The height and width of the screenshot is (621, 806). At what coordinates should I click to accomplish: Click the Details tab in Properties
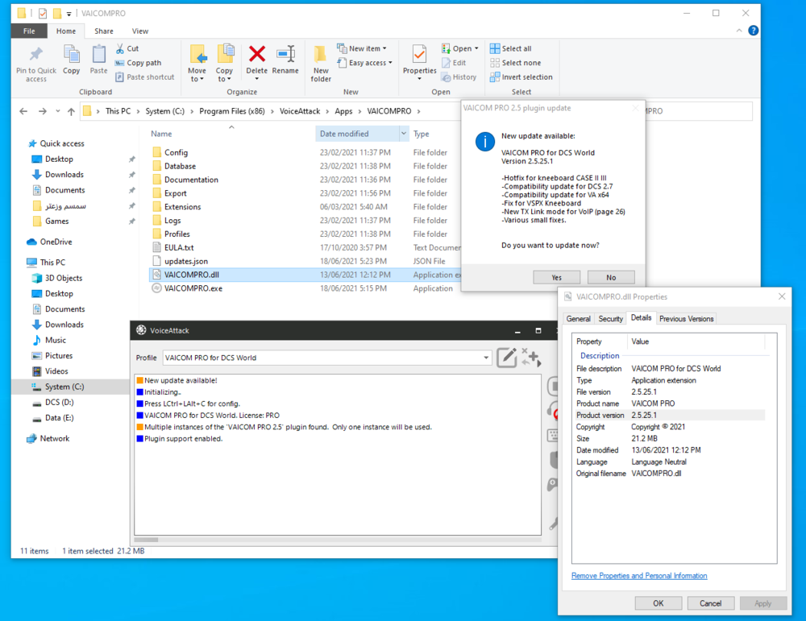[641, 318]
